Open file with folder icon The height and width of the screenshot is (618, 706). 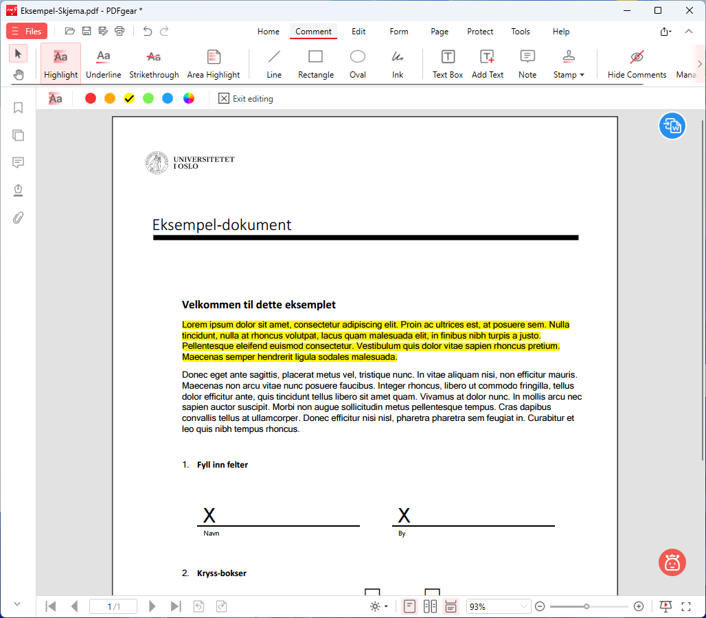tap(70, 31)
